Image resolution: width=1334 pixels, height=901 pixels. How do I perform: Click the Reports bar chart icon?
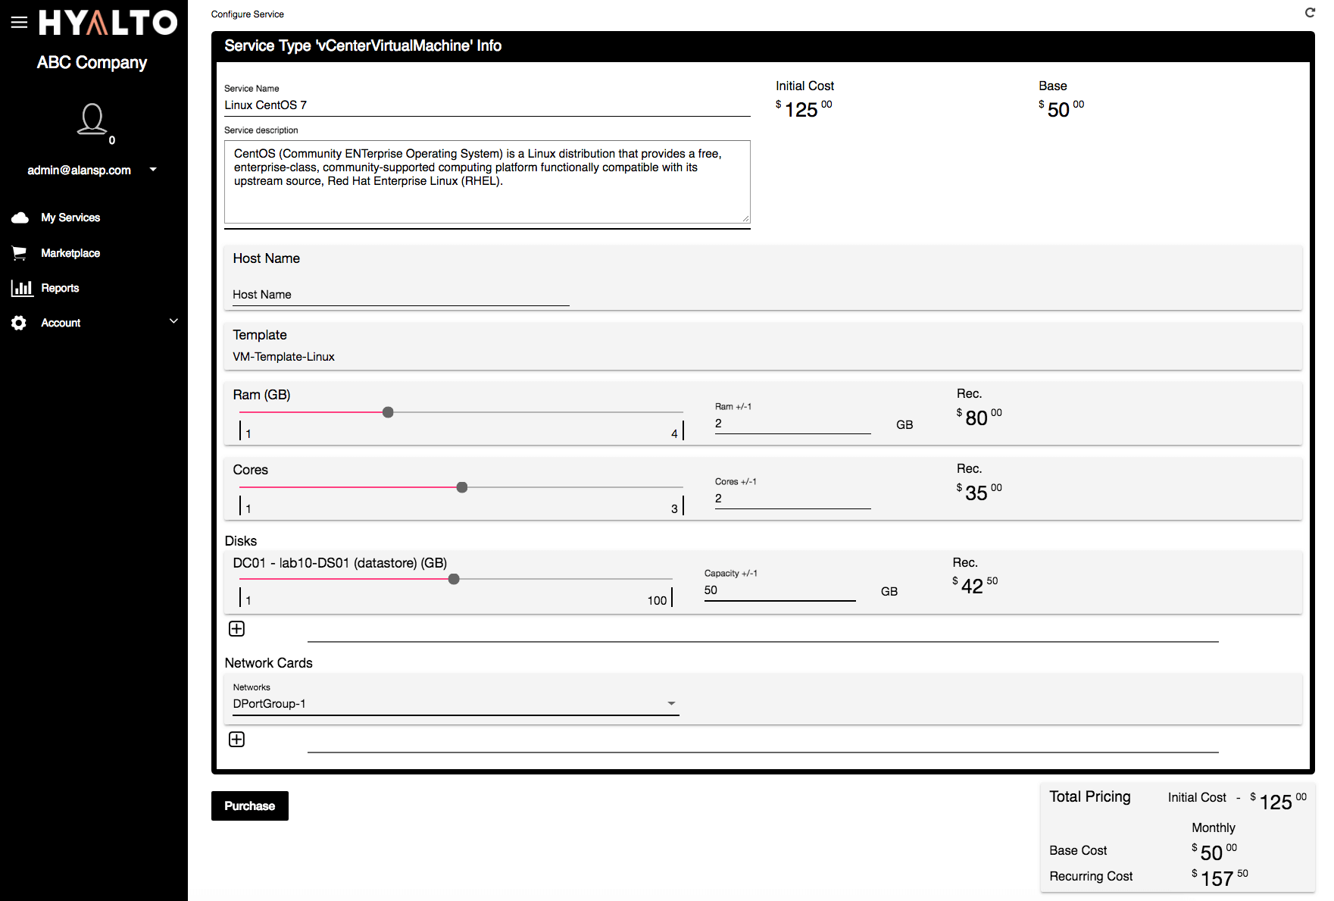[21, 288]
